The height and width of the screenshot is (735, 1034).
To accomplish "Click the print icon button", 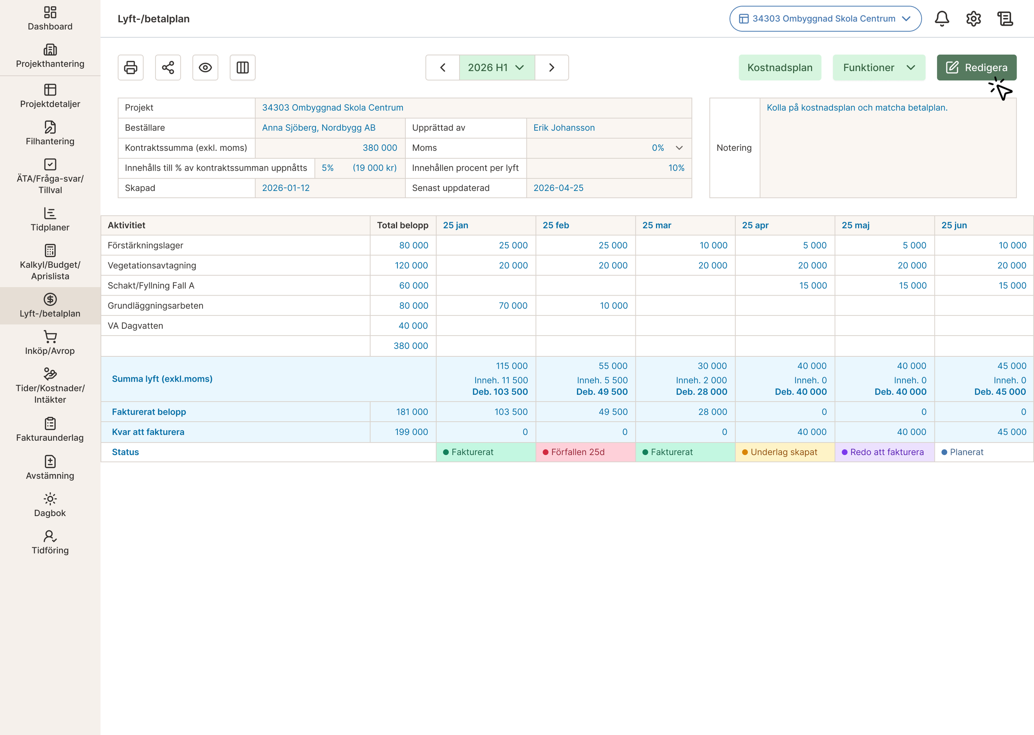I will [x=130, y=67].
